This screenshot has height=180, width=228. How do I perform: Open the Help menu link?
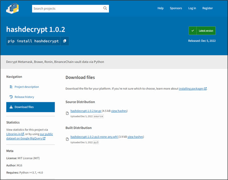click(160, 8)
